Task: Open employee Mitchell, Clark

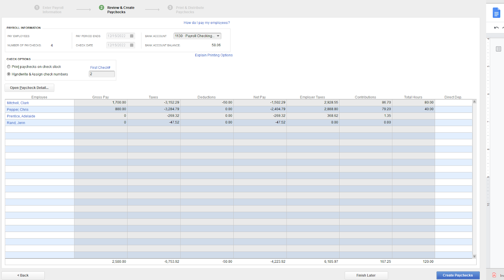Action: 18,103
